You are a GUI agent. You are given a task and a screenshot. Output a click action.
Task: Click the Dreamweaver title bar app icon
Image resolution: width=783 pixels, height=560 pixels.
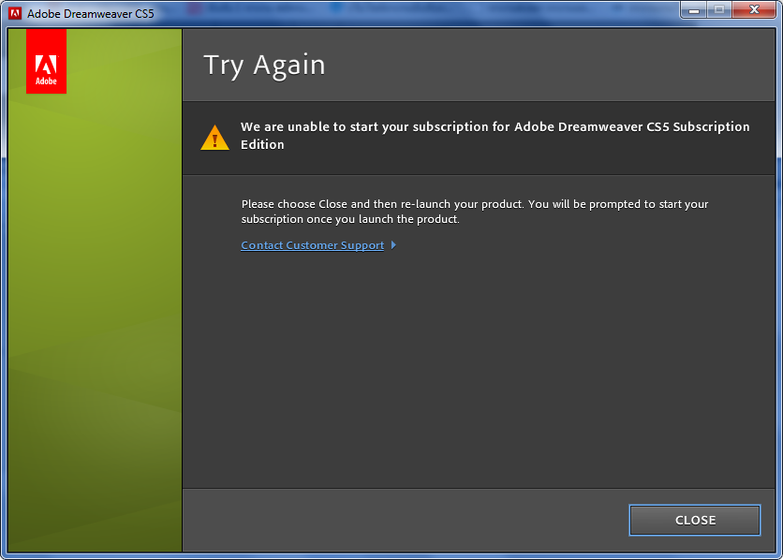pyautogui.click(x=15, y=13)
